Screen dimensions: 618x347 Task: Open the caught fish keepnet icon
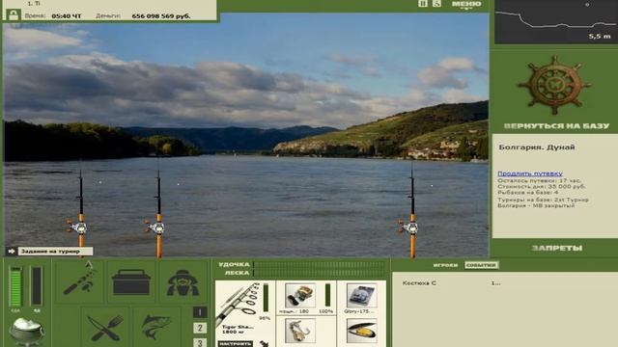click(x=156, y=327)
